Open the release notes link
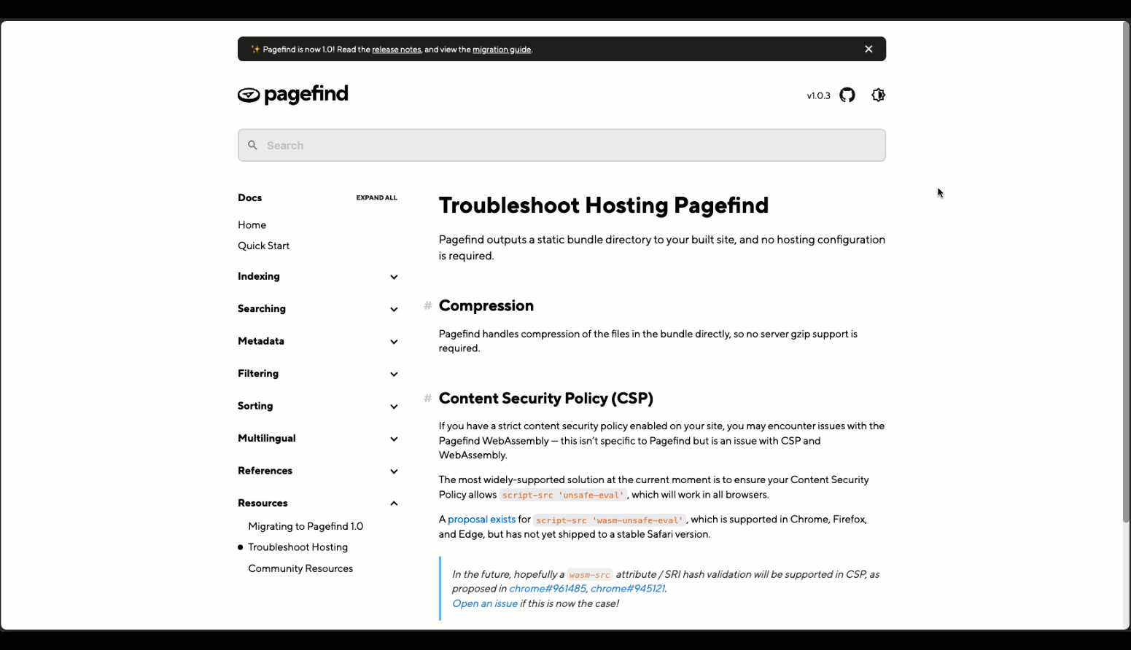 (x=396, y=50)
